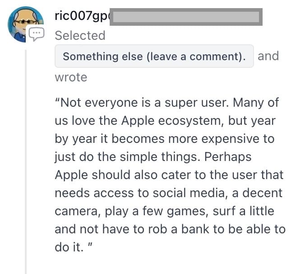
Task: Click the line "Apple should also cater to the user"
Action: tap(169, 175)
